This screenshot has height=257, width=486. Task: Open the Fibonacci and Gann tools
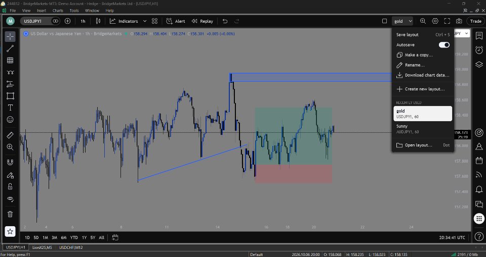tap(10, 60)
